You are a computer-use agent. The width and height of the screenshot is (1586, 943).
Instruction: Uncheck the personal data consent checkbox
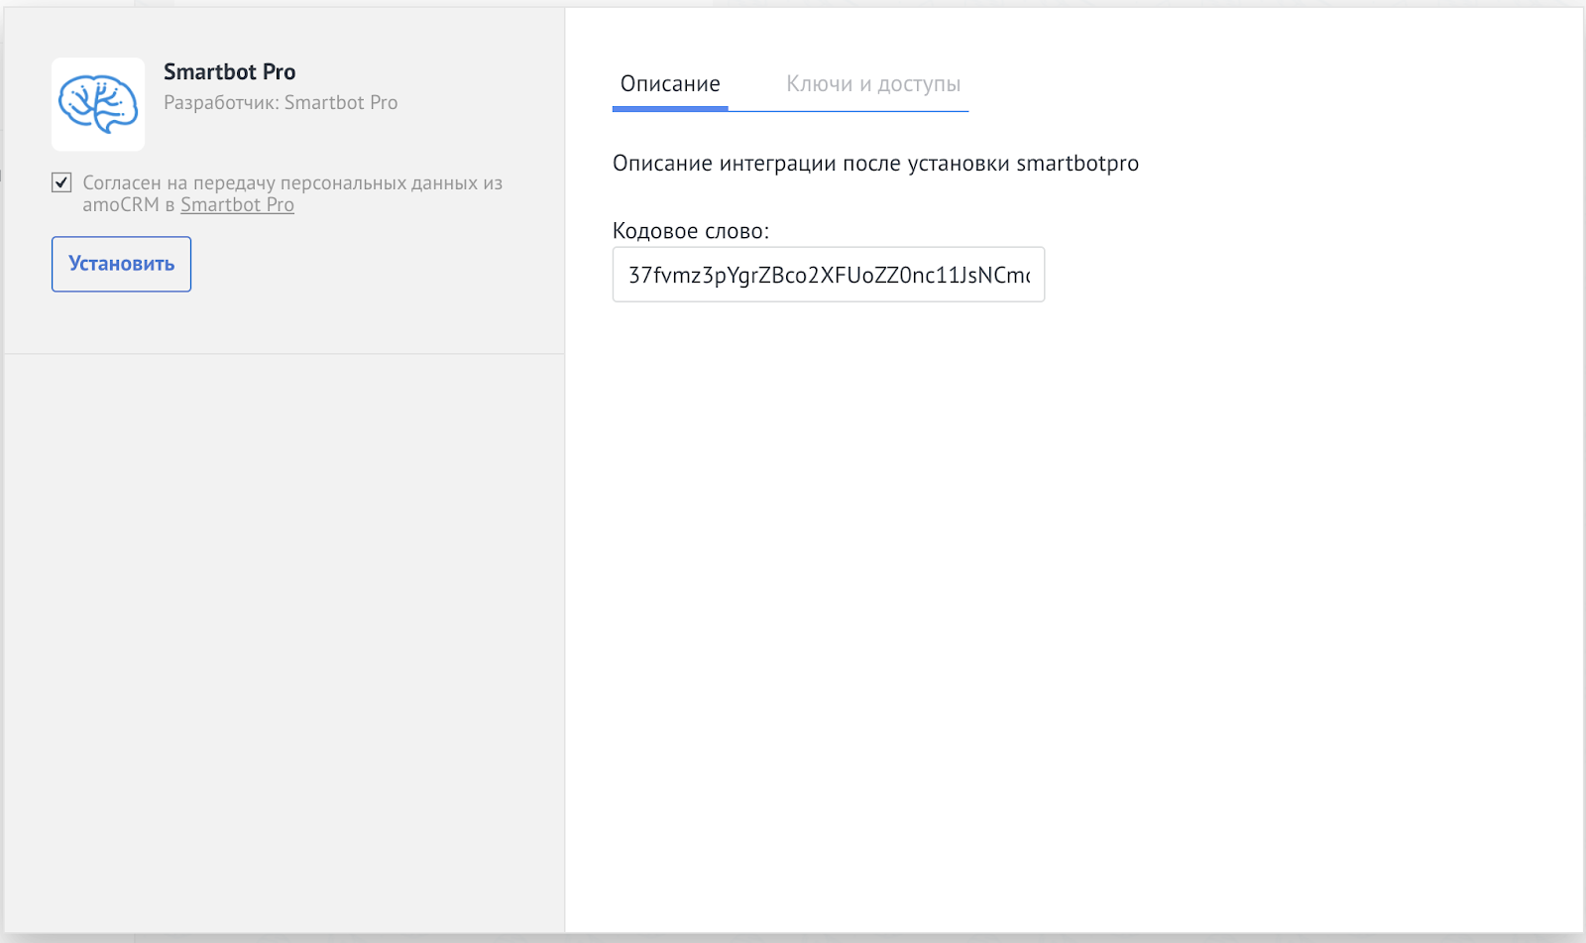tap(61, 182)
